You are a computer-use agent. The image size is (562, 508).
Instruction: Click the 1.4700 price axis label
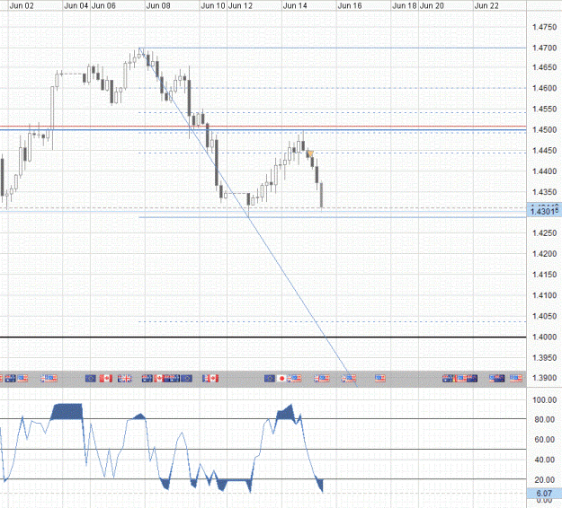point(544,48)
